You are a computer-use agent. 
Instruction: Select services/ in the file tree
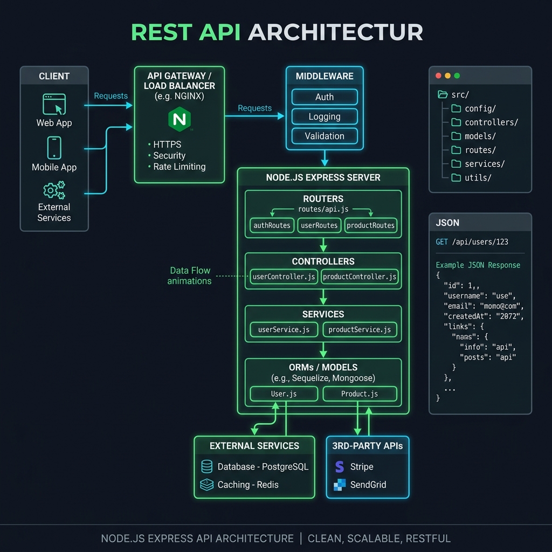tap(478, 164)
